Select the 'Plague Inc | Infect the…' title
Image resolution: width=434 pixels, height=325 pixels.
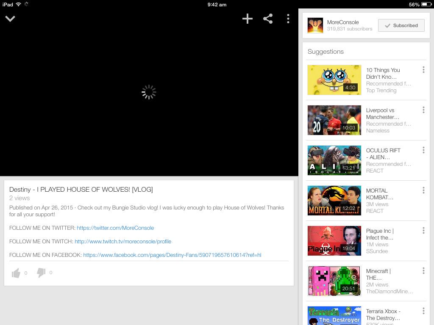tap(380, 234)
